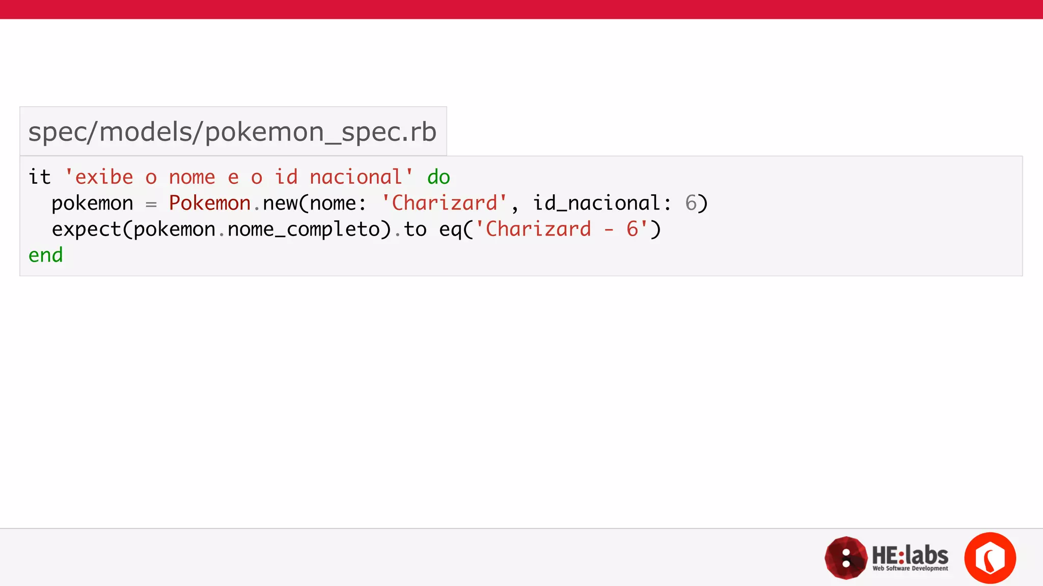Viewport: 1043px width, 586px height.
Task: Click the 'Charizard - 6' expected string
Action: [x=562, y=229]
